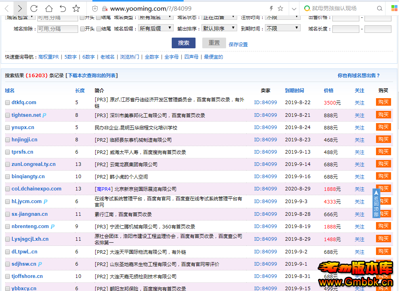Open the 输出排序 dropdown
The image size is (399, 291).
pyautogui.click(x=219, y=28)
